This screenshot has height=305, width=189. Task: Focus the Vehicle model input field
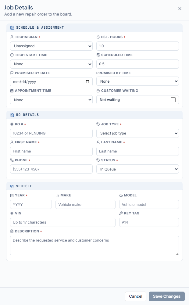(149, 204)
